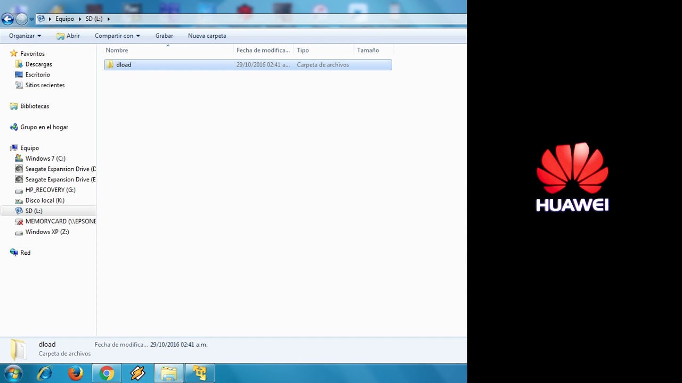Open the Winamp lightning icon on taskbar
The width and height of the screenshot is (682, 383).
tap(137, 373)
